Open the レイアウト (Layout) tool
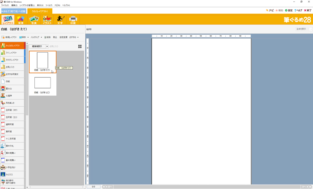 8,19
